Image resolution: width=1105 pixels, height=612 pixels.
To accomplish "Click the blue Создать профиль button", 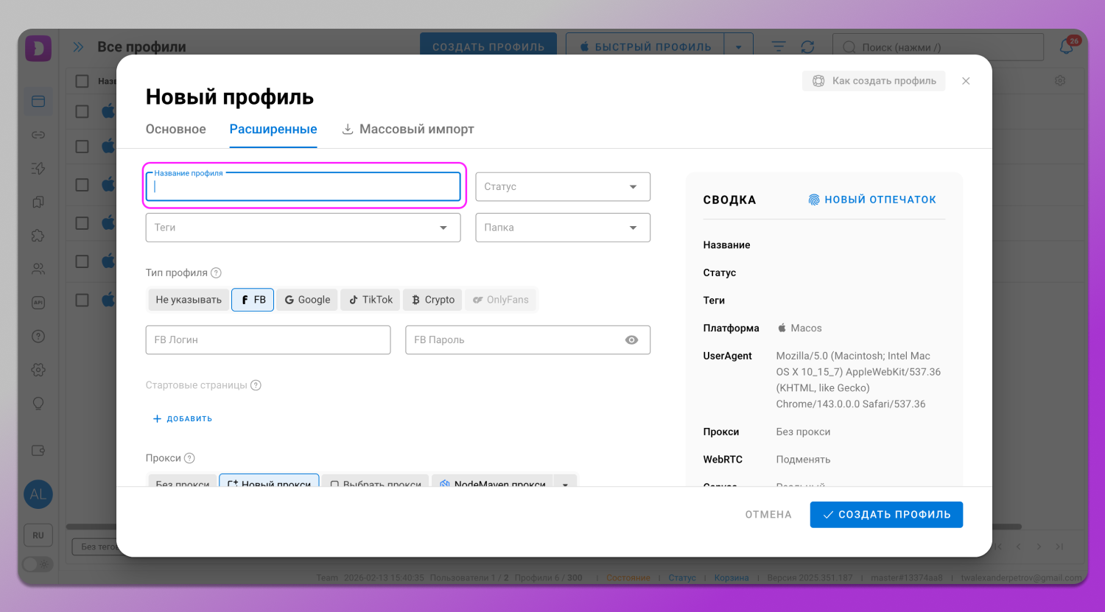I will click(x=886, y=515).
